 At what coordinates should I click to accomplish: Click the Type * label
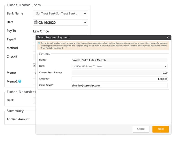point(11,39)
